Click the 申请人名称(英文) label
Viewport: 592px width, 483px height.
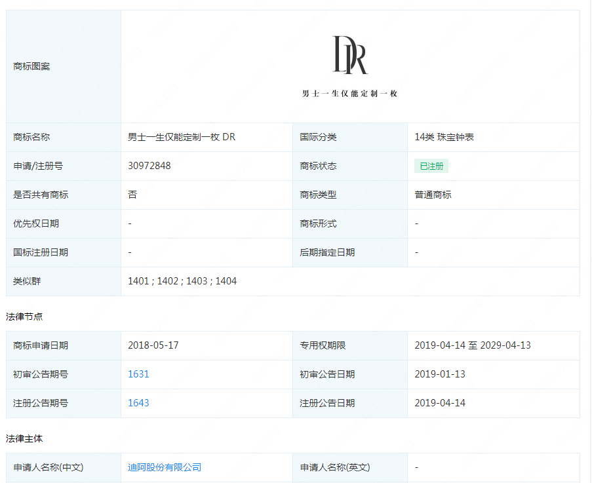[x=335, y=467]
